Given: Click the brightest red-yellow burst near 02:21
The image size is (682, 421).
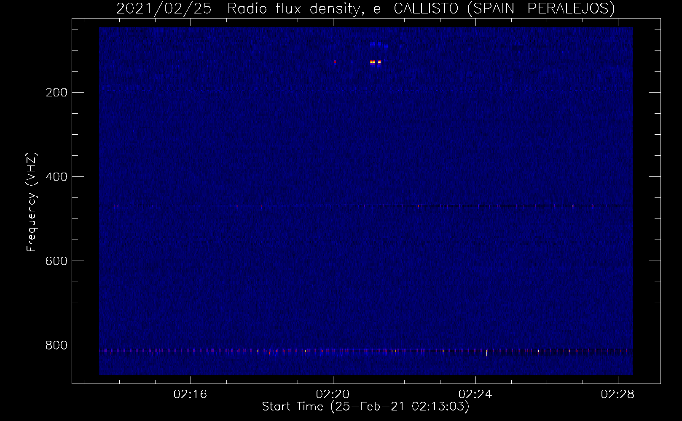Looking at the screenshot, I should point(373,62).
